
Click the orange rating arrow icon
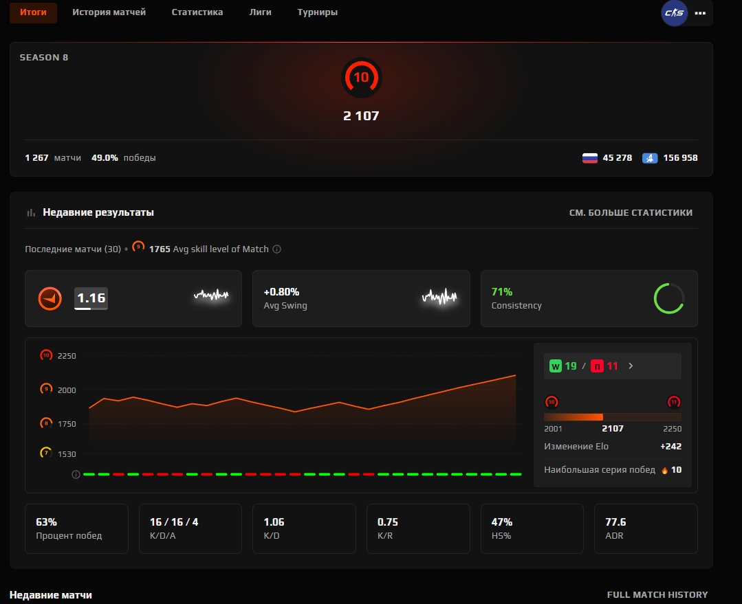(x=50, y=299)
